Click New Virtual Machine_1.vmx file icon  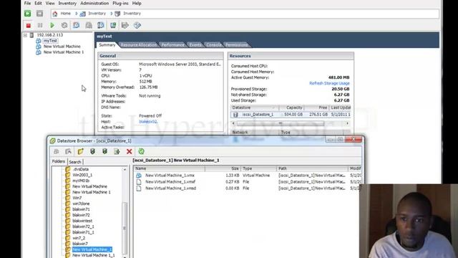(x=139, y=175)
